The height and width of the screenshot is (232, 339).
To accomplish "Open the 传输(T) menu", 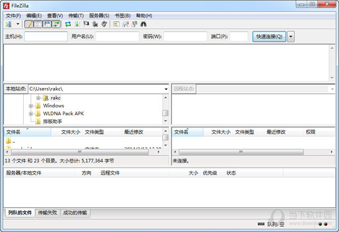I will pos(76,16).
